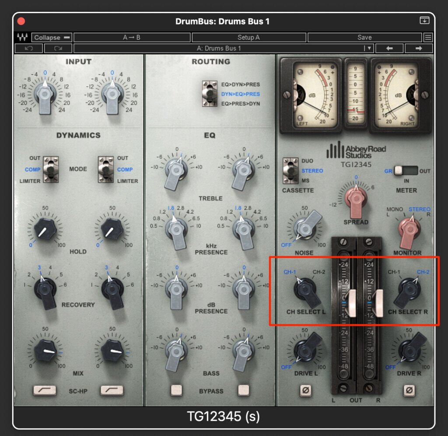Click the window download icon in title bar
This screenshot has height=436, width=448.
click(x=424, y=21)
